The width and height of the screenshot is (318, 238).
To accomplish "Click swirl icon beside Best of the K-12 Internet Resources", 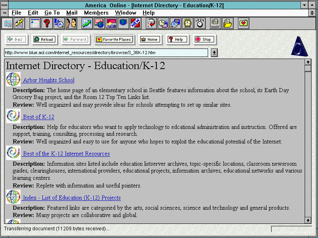I will [x=13, y=153].
